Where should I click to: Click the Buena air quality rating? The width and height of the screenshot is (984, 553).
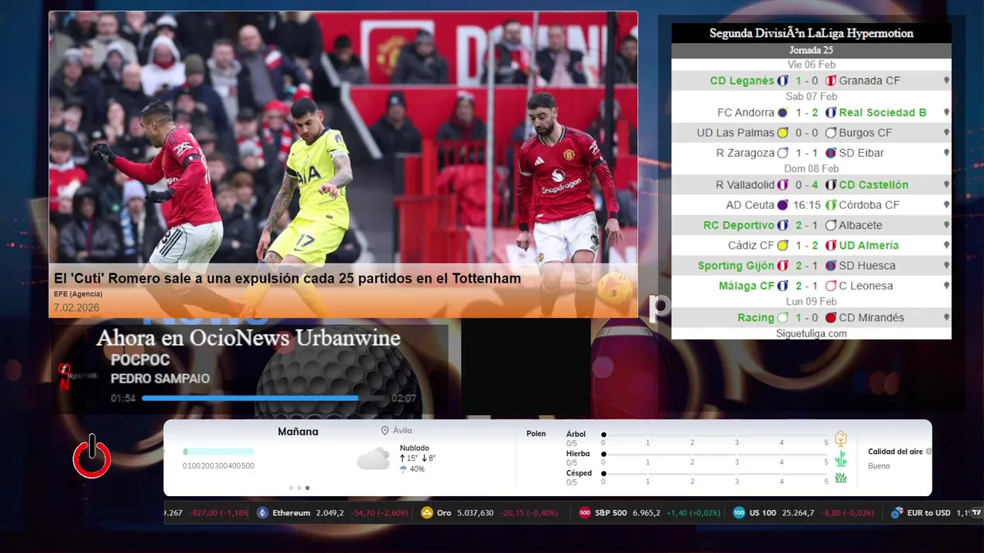tap(879, 466)
